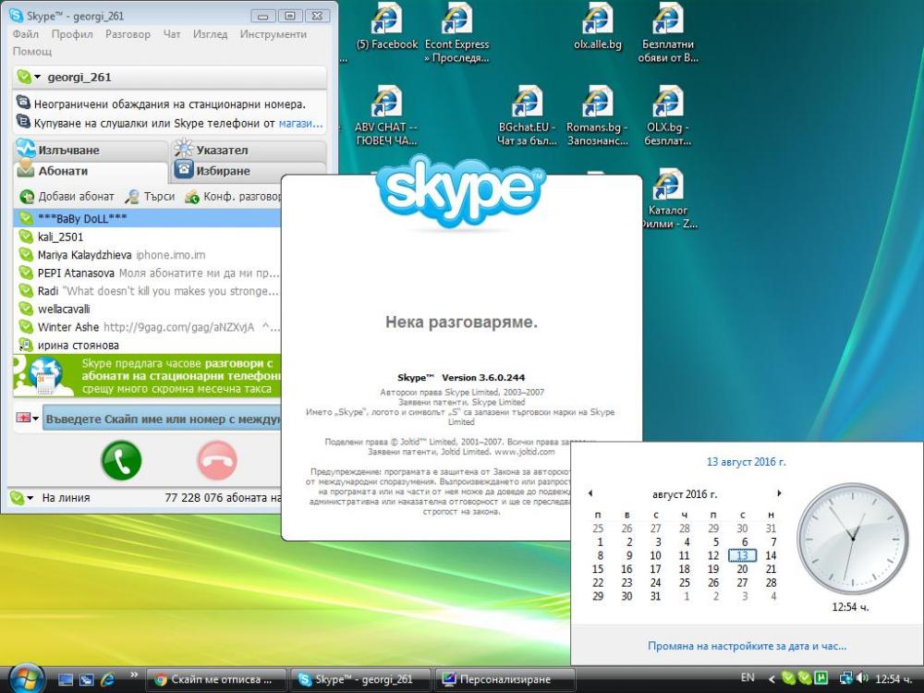
Task: Click the green call button in Skype
Action: [x=121, y=461]
